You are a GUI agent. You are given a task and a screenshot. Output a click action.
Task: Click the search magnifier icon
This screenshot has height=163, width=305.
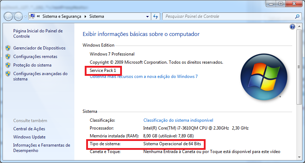click(297, 16)
